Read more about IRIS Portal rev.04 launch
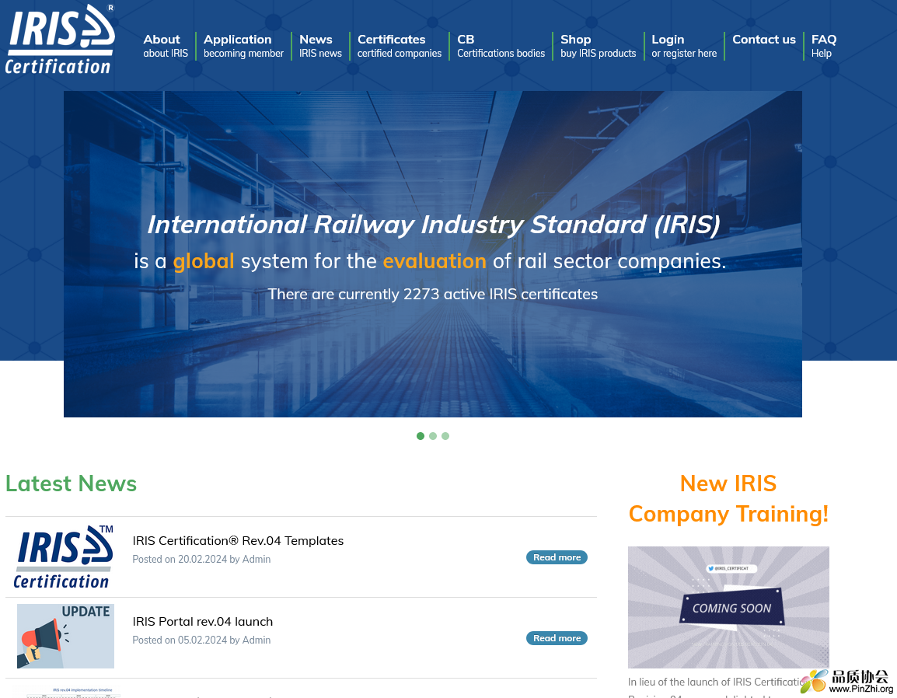 click(x=557, y=638)
